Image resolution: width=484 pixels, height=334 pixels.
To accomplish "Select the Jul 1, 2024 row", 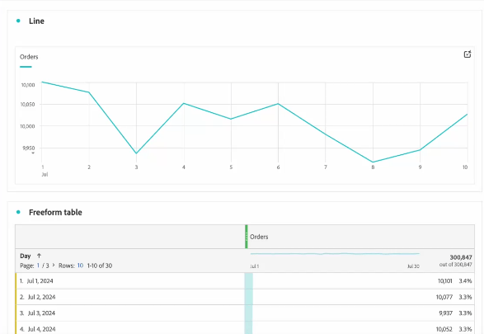I will pyautogui.click(x=245, y=281).
